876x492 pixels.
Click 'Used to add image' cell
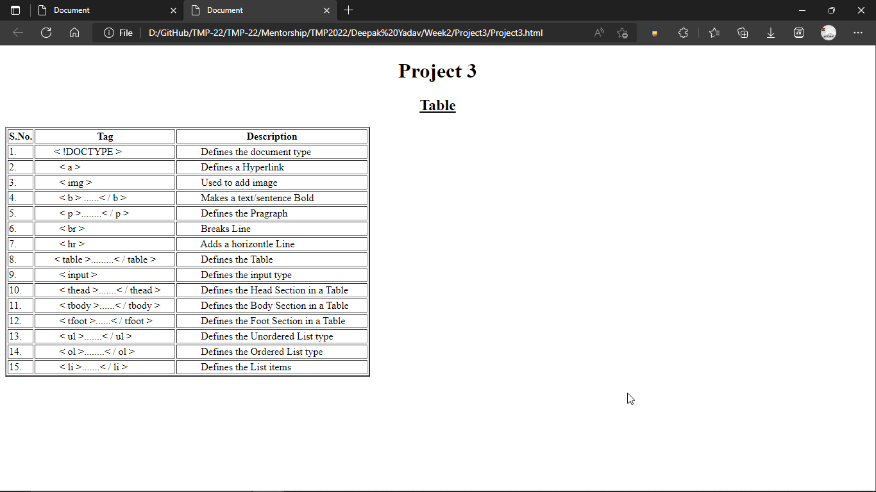272,183
